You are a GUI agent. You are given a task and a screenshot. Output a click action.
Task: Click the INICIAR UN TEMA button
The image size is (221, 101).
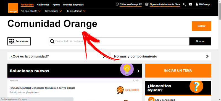tap(178, 70)
